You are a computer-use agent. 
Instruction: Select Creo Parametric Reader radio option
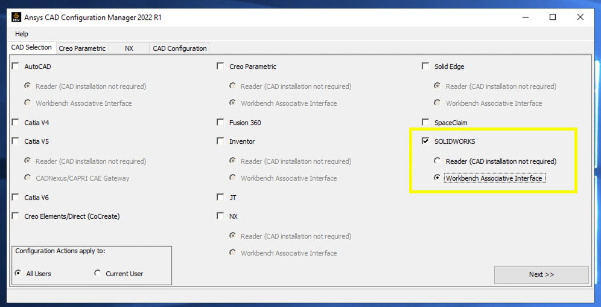click(232, 86)
